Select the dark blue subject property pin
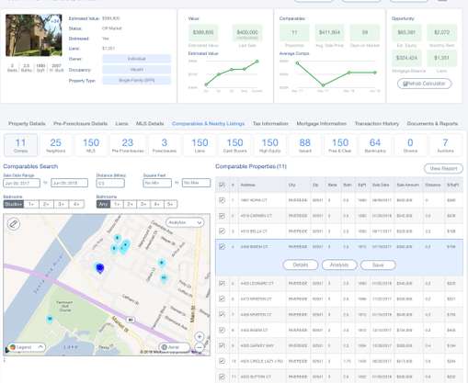The width and height of the screenshot is (468, 383). pyautogui.click(x=99, y=268)
